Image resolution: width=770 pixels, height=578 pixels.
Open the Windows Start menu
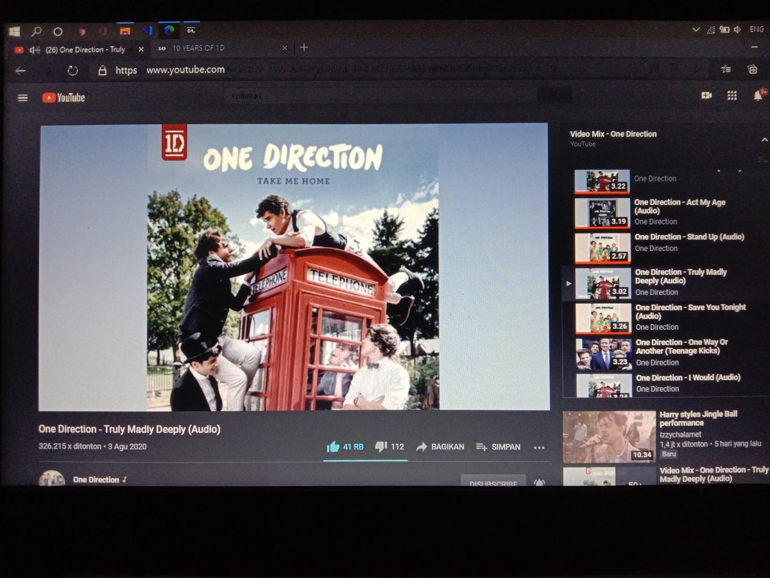14,31
